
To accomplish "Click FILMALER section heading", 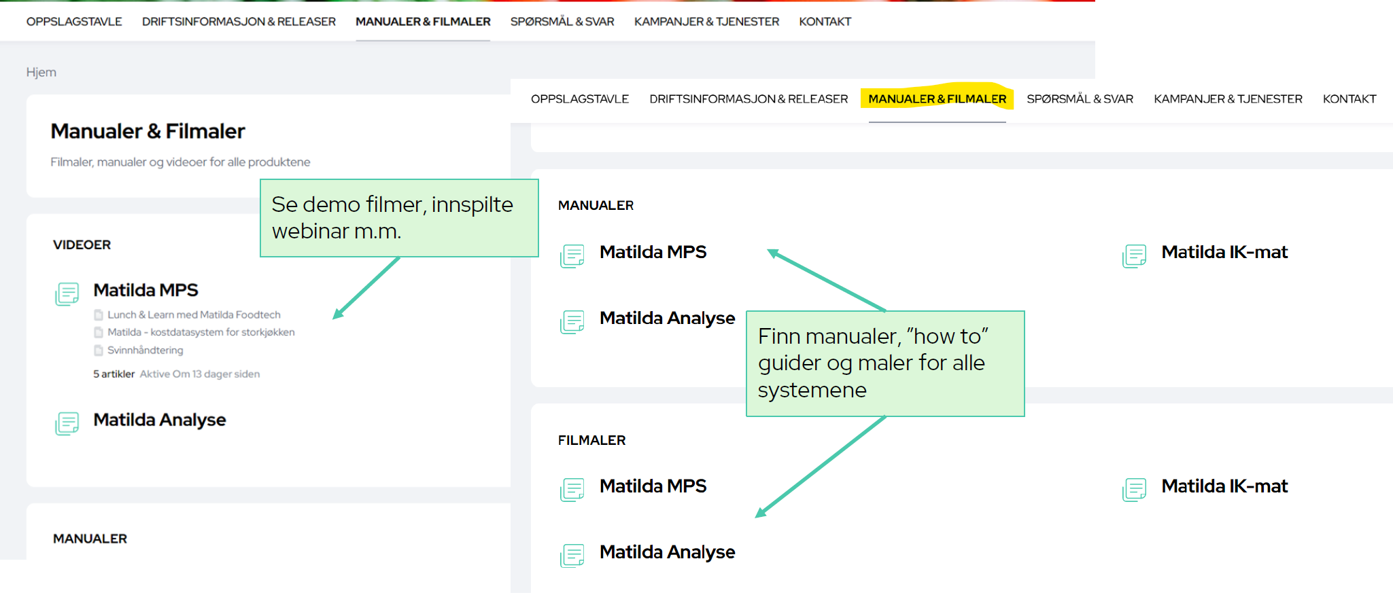I will coord(591,440).
